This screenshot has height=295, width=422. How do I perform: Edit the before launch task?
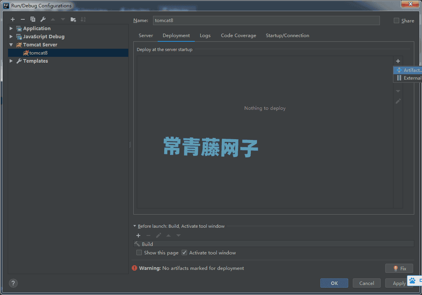158,235
